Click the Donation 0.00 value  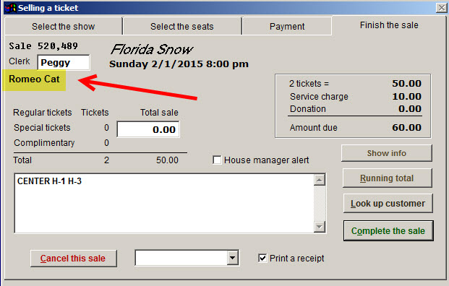click(x=410, y=108)
